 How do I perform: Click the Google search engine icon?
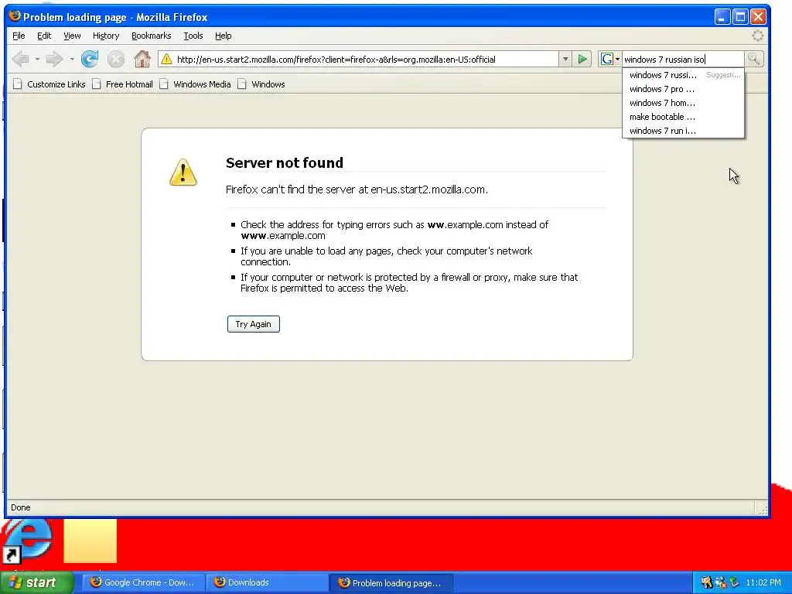pos(606,59)
